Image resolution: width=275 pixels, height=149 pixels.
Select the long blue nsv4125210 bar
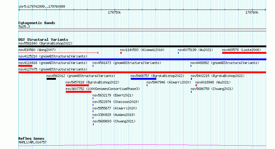click(x=142, y=59)
